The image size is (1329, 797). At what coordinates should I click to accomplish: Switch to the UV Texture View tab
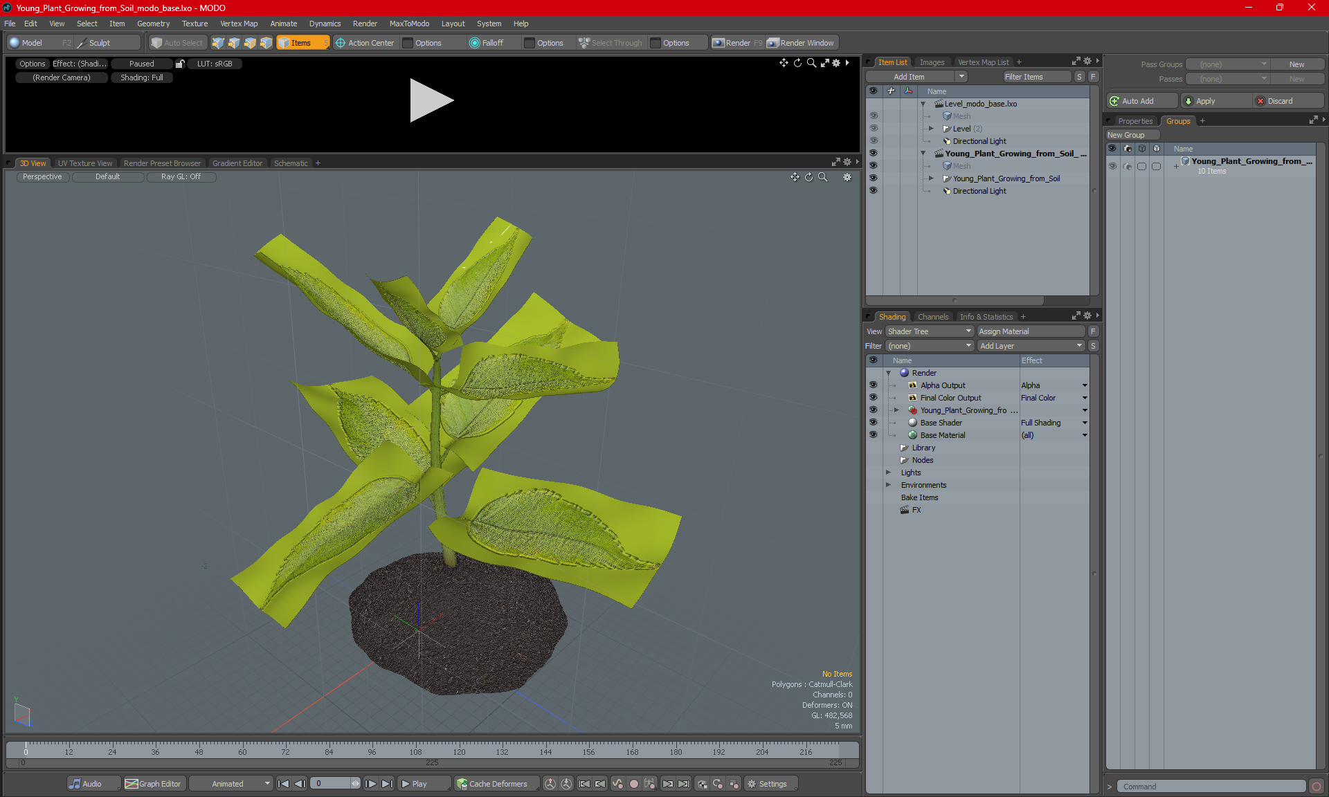tap(84, 163)
